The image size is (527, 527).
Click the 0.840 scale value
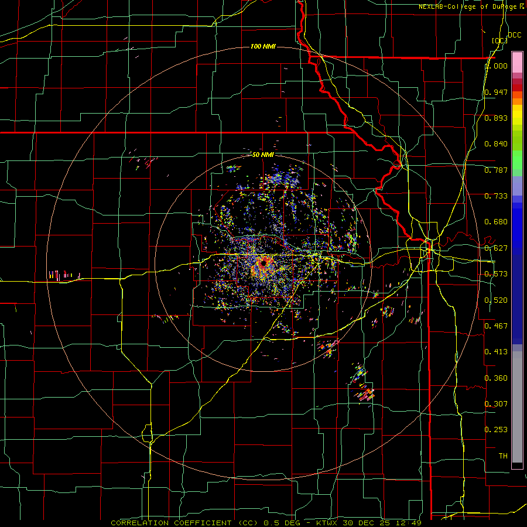496,144
